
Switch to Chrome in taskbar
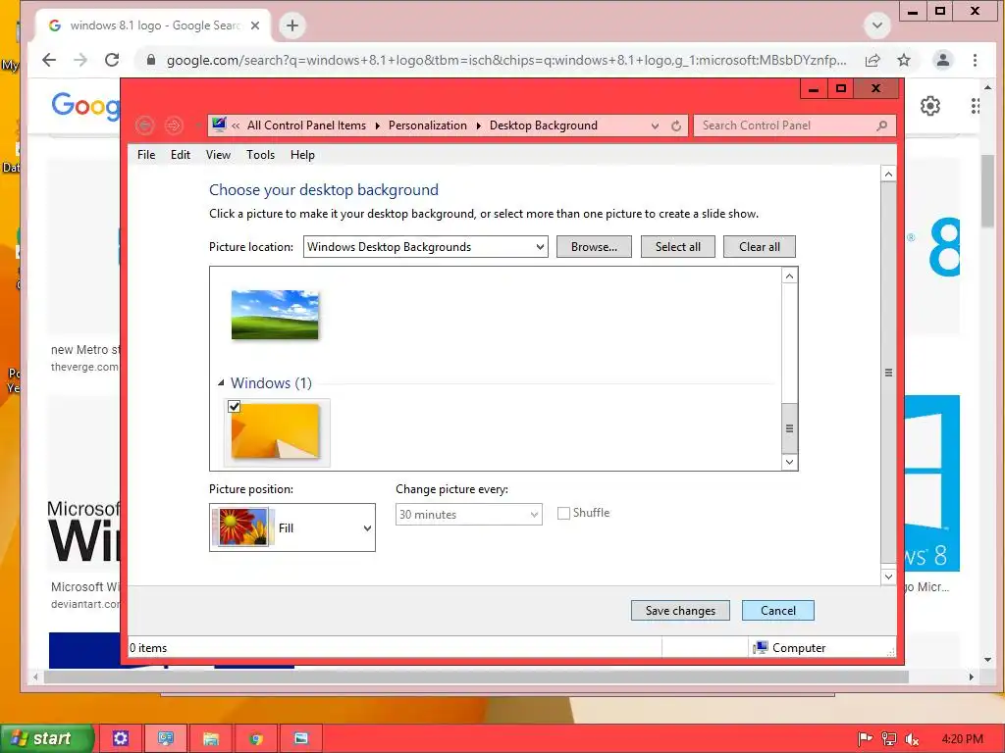[x=256, y=738]
